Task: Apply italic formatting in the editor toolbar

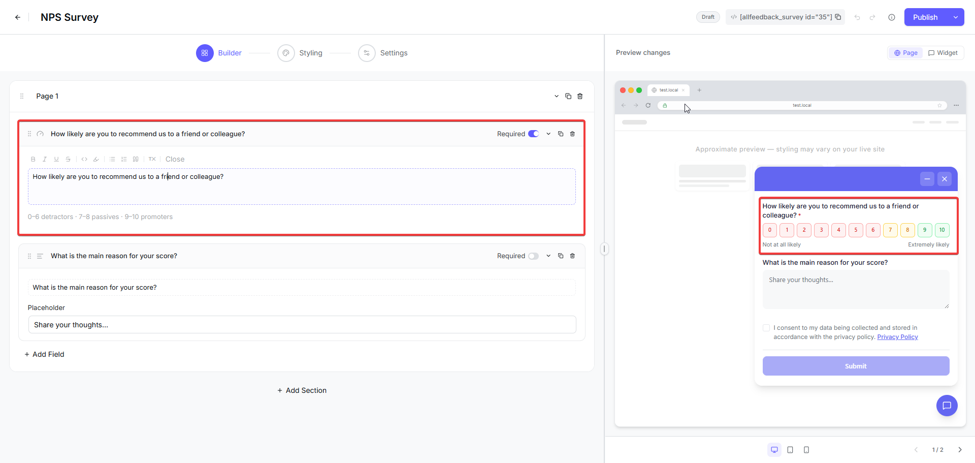Action: [45, 159]
